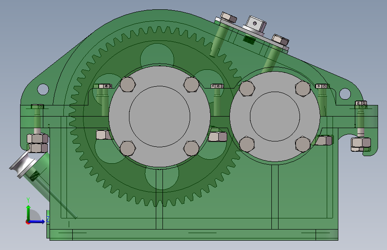The image size is (387, 250).
Task: Select the double hex nuts on left flange bolt
Action: (37, 143)
